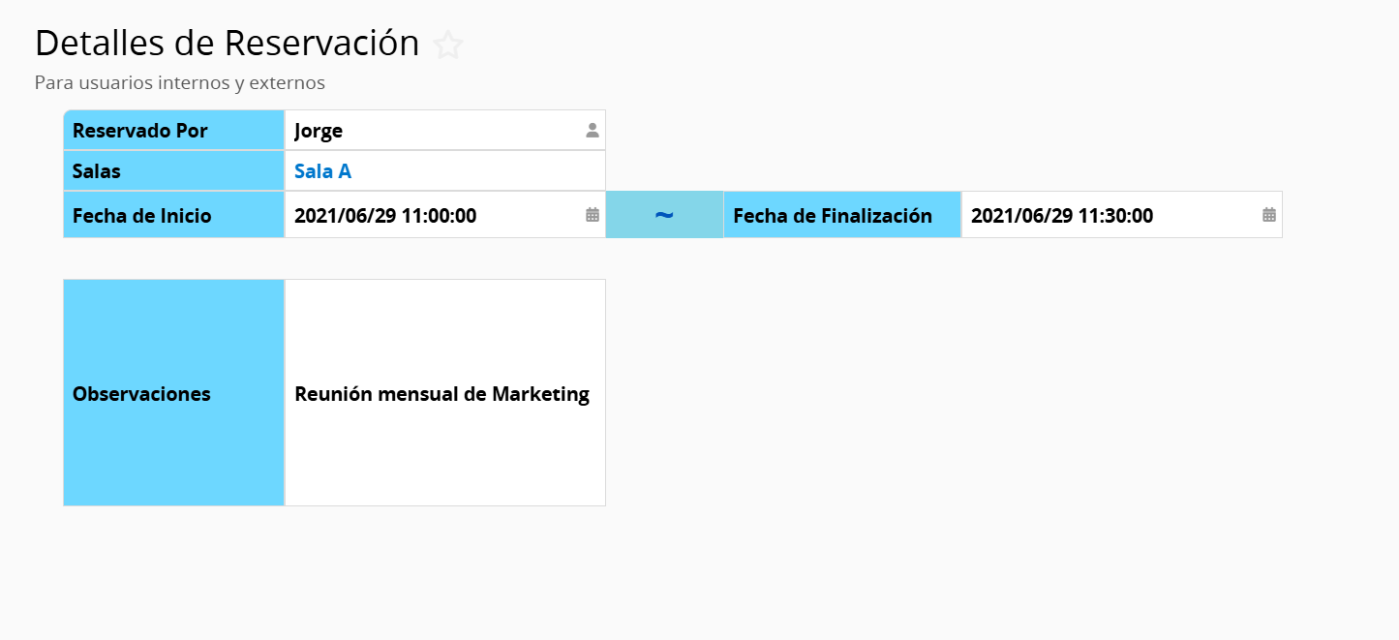
Task: Click the user icon in Reservado Por field
Action: pos(593,131)
